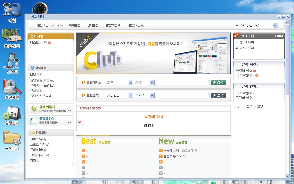Click the vertical scrollbar down arrow

(x=287, y=176)
